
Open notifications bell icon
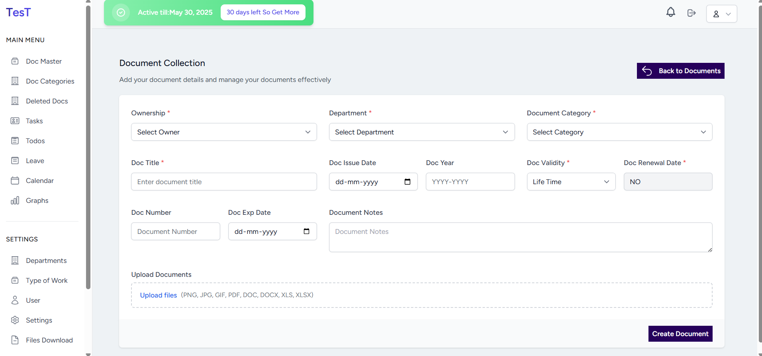tap(671, 12)
